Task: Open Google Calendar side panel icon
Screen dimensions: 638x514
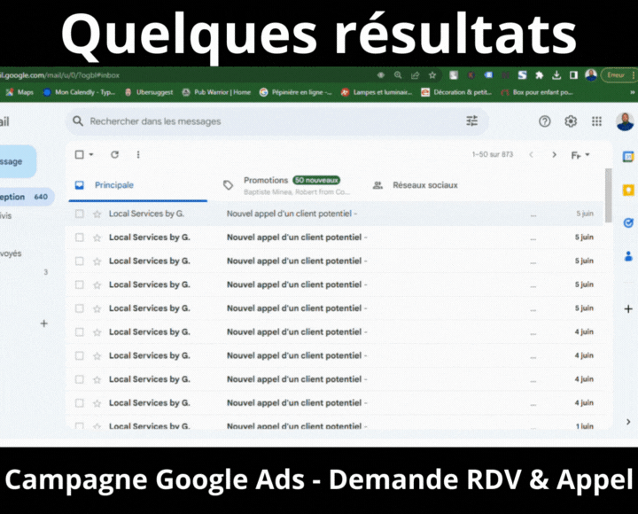Action: (x=628, y=157)
